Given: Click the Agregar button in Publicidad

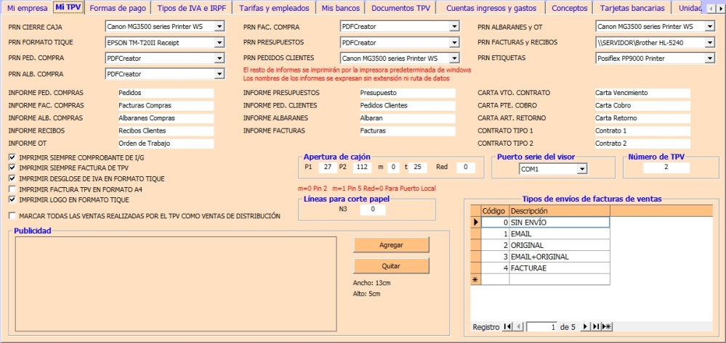Looking at the screenshot, I should pyautogui.click(x=391, y=245).
